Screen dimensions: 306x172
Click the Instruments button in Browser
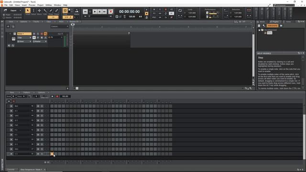click(273, 26)
